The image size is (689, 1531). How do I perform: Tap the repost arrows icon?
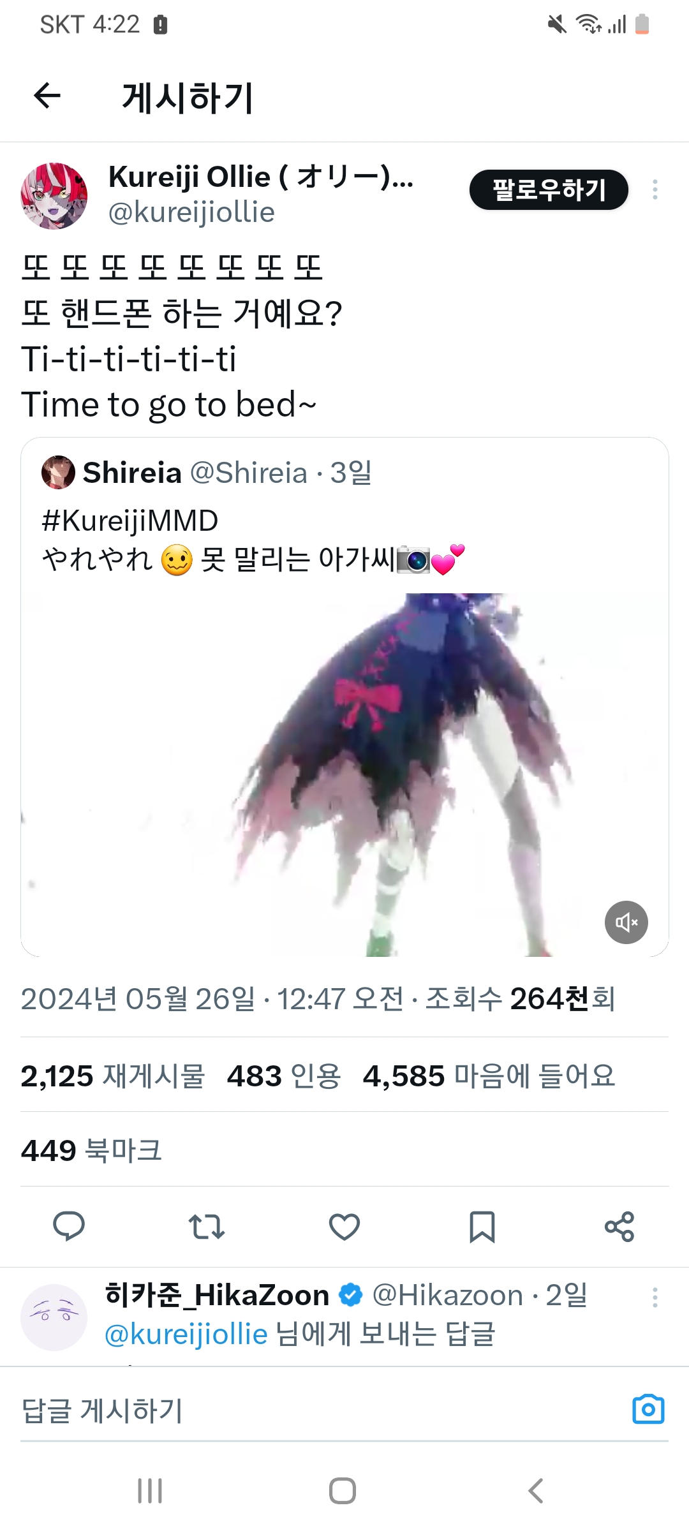(207, 1226)
